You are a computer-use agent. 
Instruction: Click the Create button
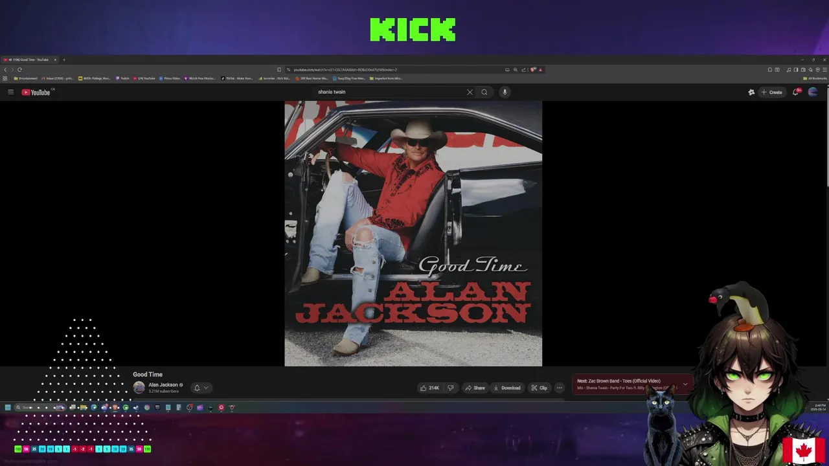coord(772,92)
